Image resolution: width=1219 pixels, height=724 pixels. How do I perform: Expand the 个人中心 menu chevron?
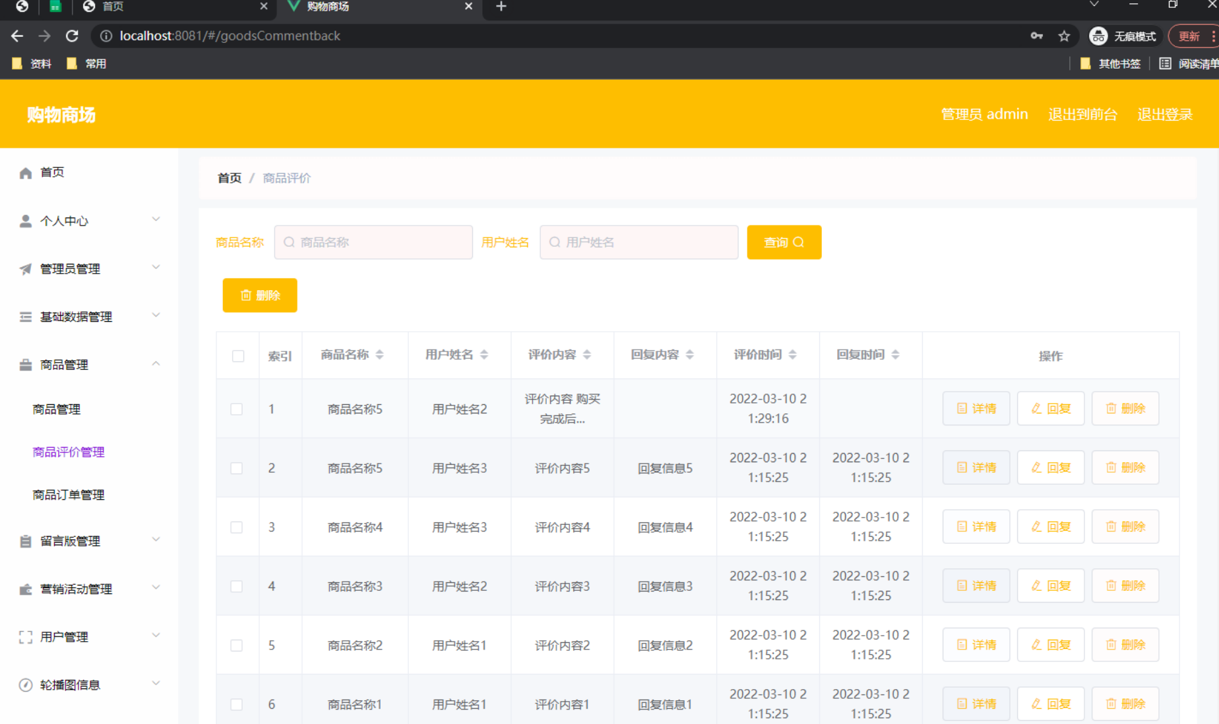[156, 220]
